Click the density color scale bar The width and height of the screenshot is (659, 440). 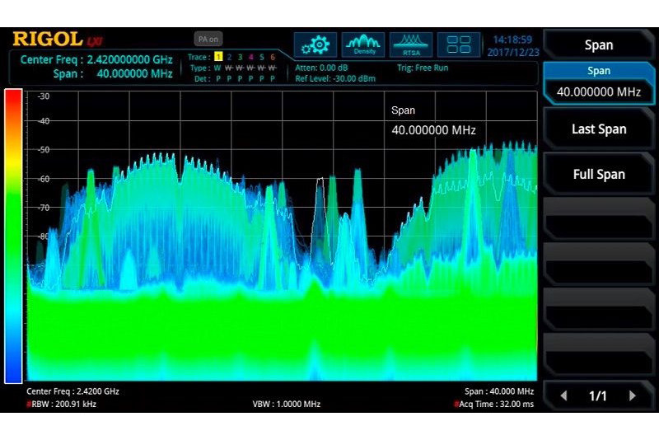[13, 236]
